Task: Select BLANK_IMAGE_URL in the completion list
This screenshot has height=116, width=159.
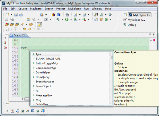Action: [48, 59]
